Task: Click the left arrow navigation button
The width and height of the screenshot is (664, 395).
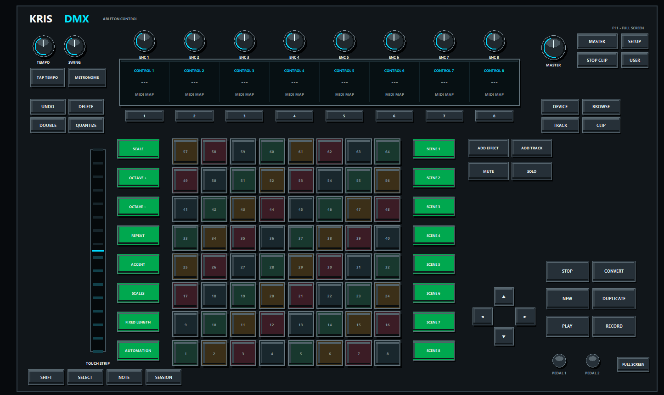Action: pyautogui.click(x=483, y=317)
